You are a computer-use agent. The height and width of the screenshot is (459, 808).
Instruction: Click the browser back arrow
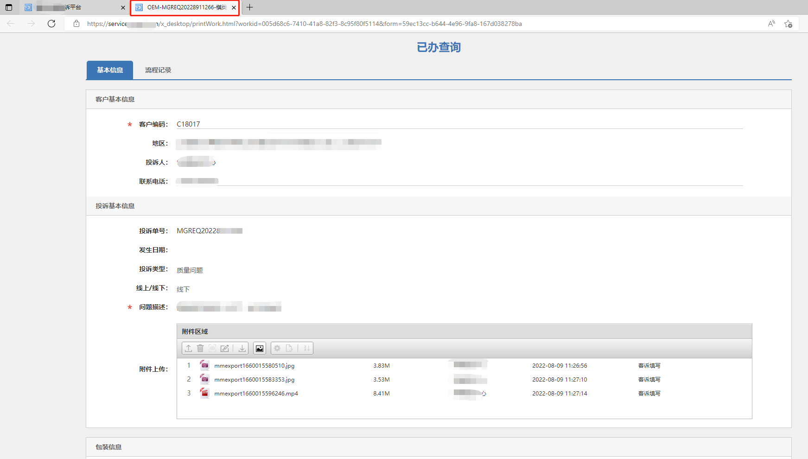click(11, 24)
